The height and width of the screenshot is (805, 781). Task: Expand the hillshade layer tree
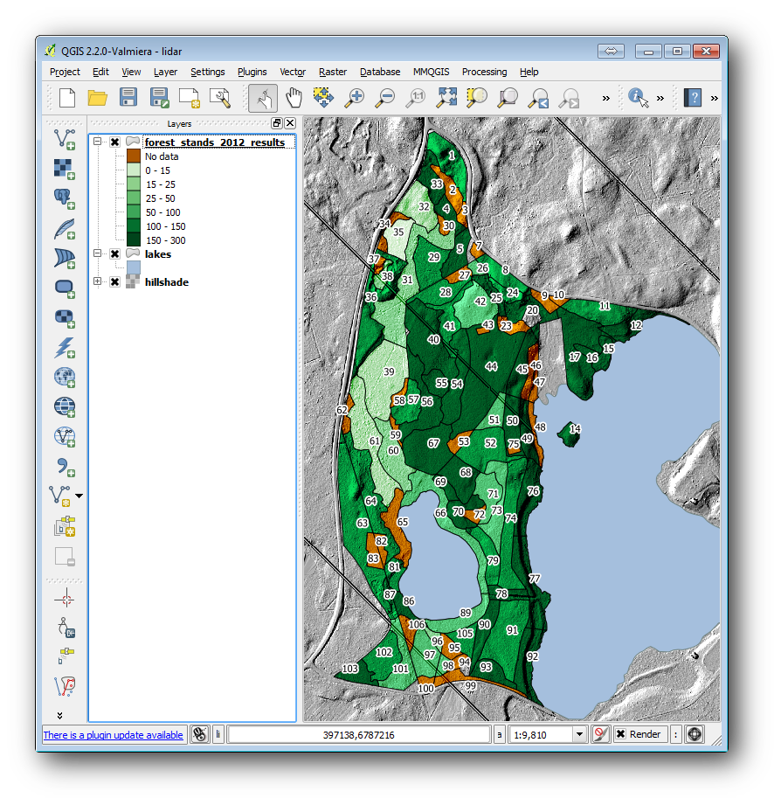click(98, 282)
